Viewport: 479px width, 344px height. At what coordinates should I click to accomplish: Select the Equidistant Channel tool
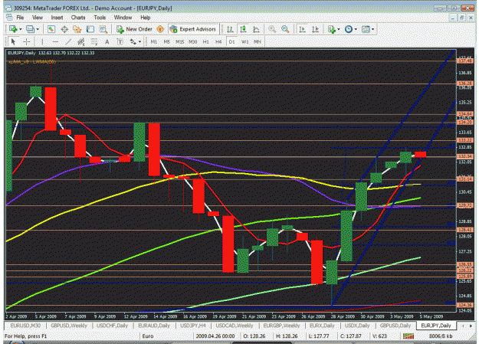click(81, 41)
